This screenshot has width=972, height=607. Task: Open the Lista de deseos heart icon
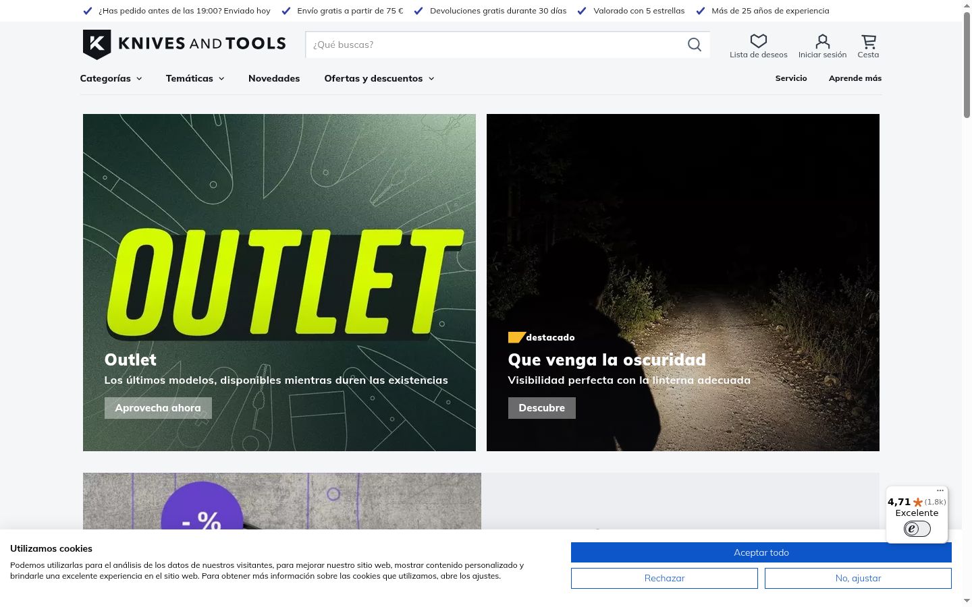point(759,41)
